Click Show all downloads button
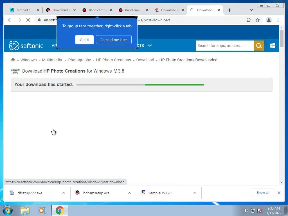Image resolution: width=288 pixels, height=216 pixels. [x=263, y=192]
